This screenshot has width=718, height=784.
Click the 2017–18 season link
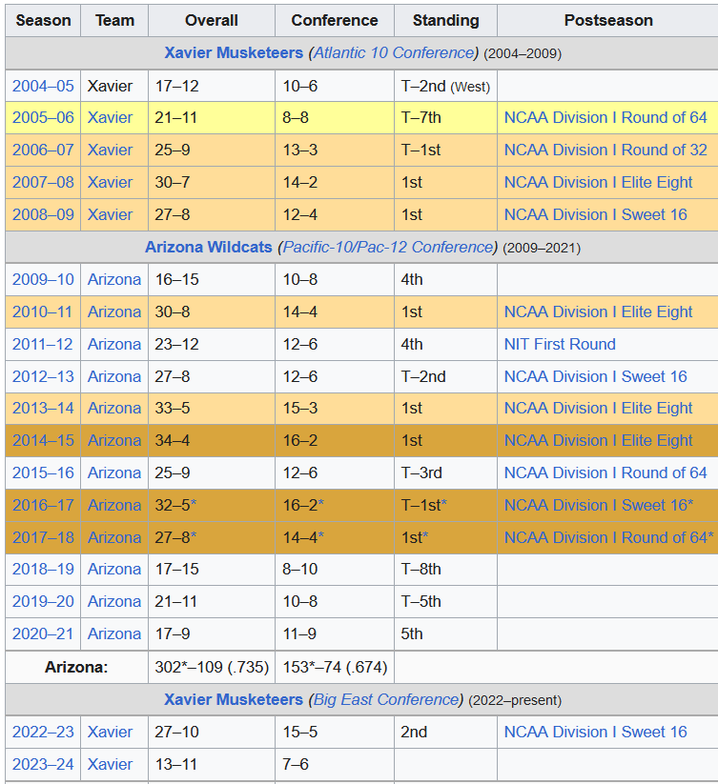43,537
